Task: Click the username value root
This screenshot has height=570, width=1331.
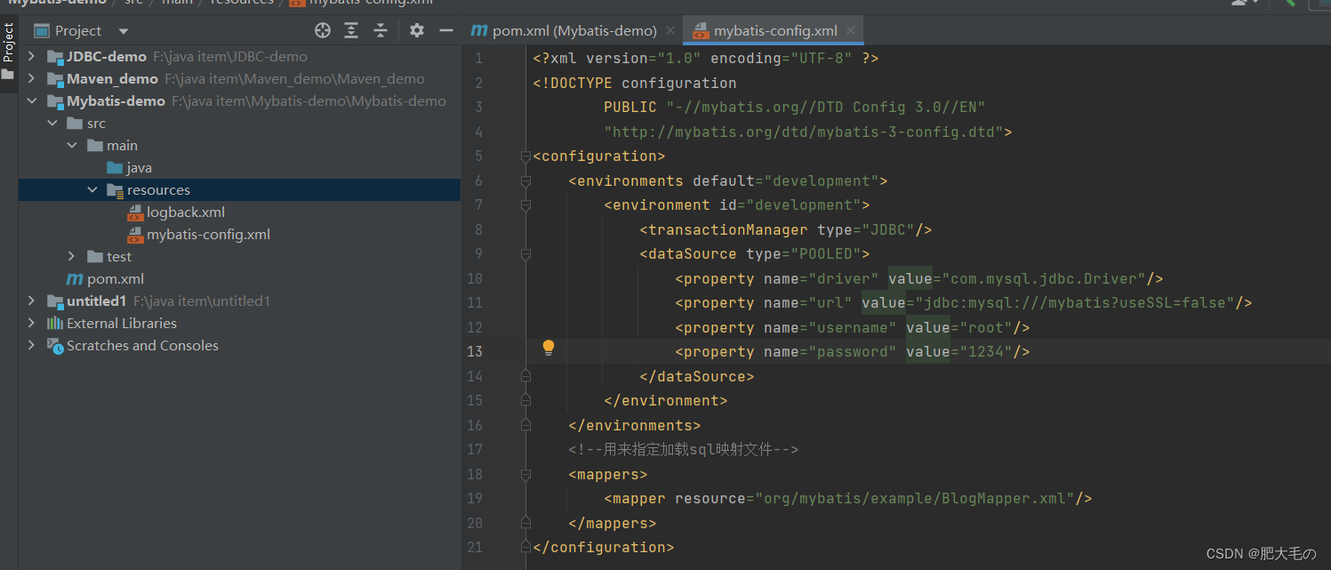Action: tap(986, 327)
